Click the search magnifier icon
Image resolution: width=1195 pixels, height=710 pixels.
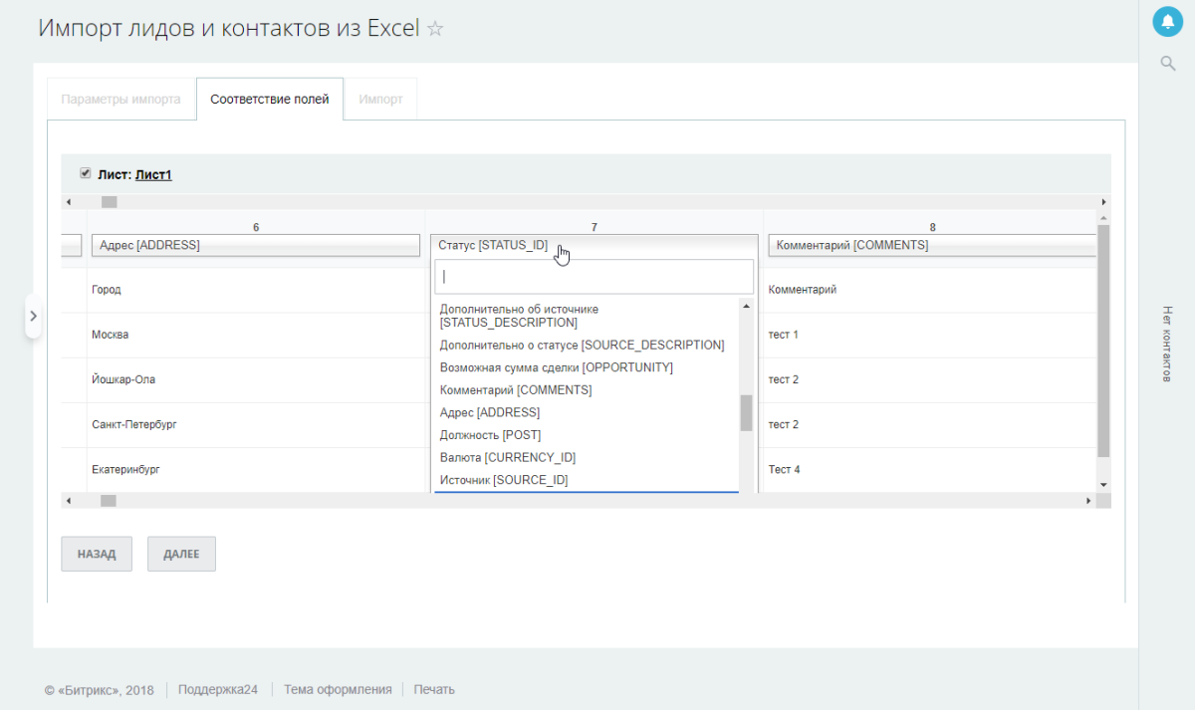point(1167,63)
